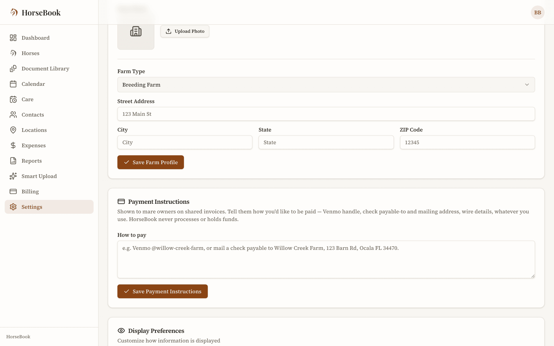The height and width of the screenshot is (346, 554).
Task: Click the How to pay text area
Action: pos(326,259)
